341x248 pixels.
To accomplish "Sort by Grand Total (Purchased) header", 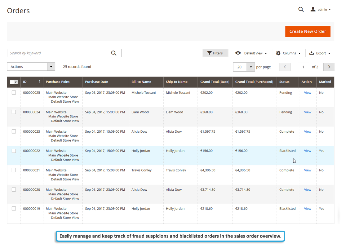I will tap(254, 82).
